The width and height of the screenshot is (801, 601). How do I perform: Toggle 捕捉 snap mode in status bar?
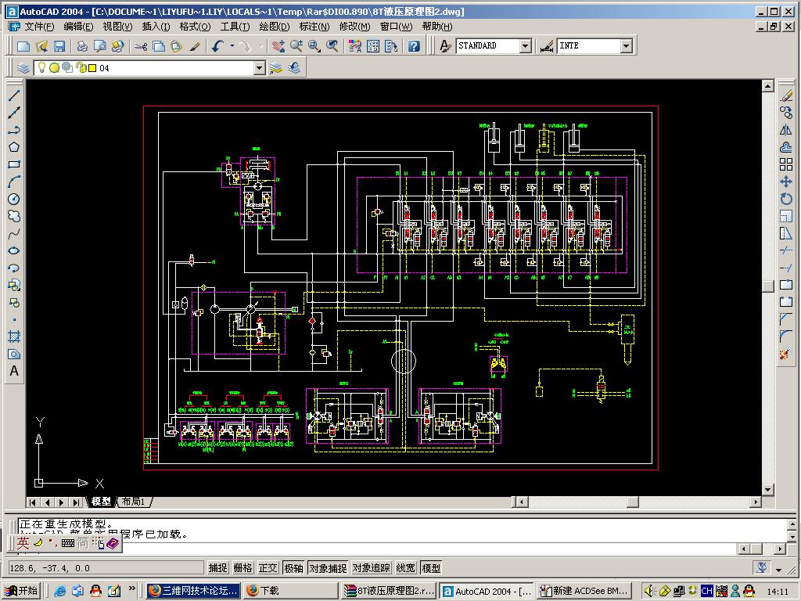(x=217, y=568)
